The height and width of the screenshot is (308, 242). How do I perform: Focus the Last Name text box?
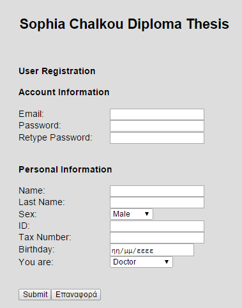157,203
